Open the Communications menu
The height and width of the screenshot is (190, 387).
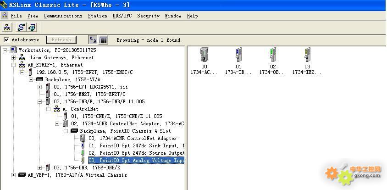click(63, 16)
